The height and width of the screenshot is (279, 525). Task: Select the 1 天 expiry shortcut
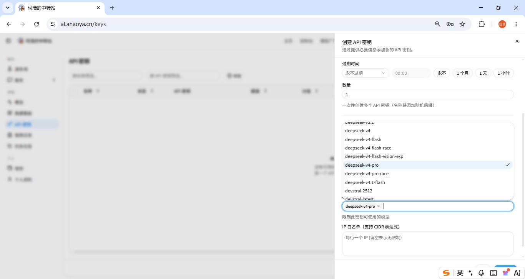tap(483, 73)
